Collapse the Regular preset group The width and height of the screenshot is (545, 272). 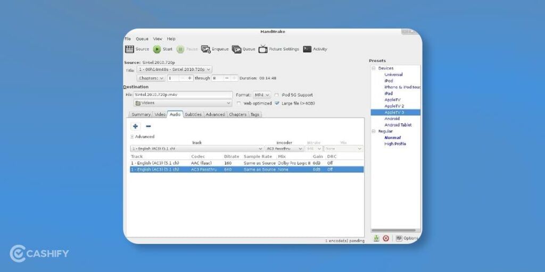[x=374, y=132]
